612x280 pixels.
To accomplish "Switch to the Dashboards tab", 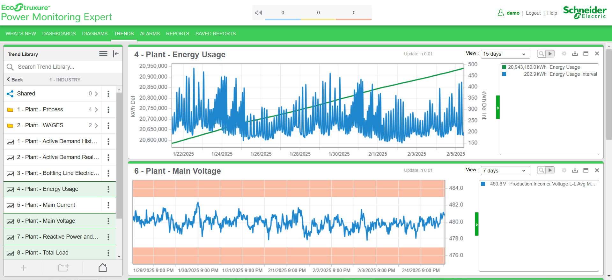I will click(59, 34).
